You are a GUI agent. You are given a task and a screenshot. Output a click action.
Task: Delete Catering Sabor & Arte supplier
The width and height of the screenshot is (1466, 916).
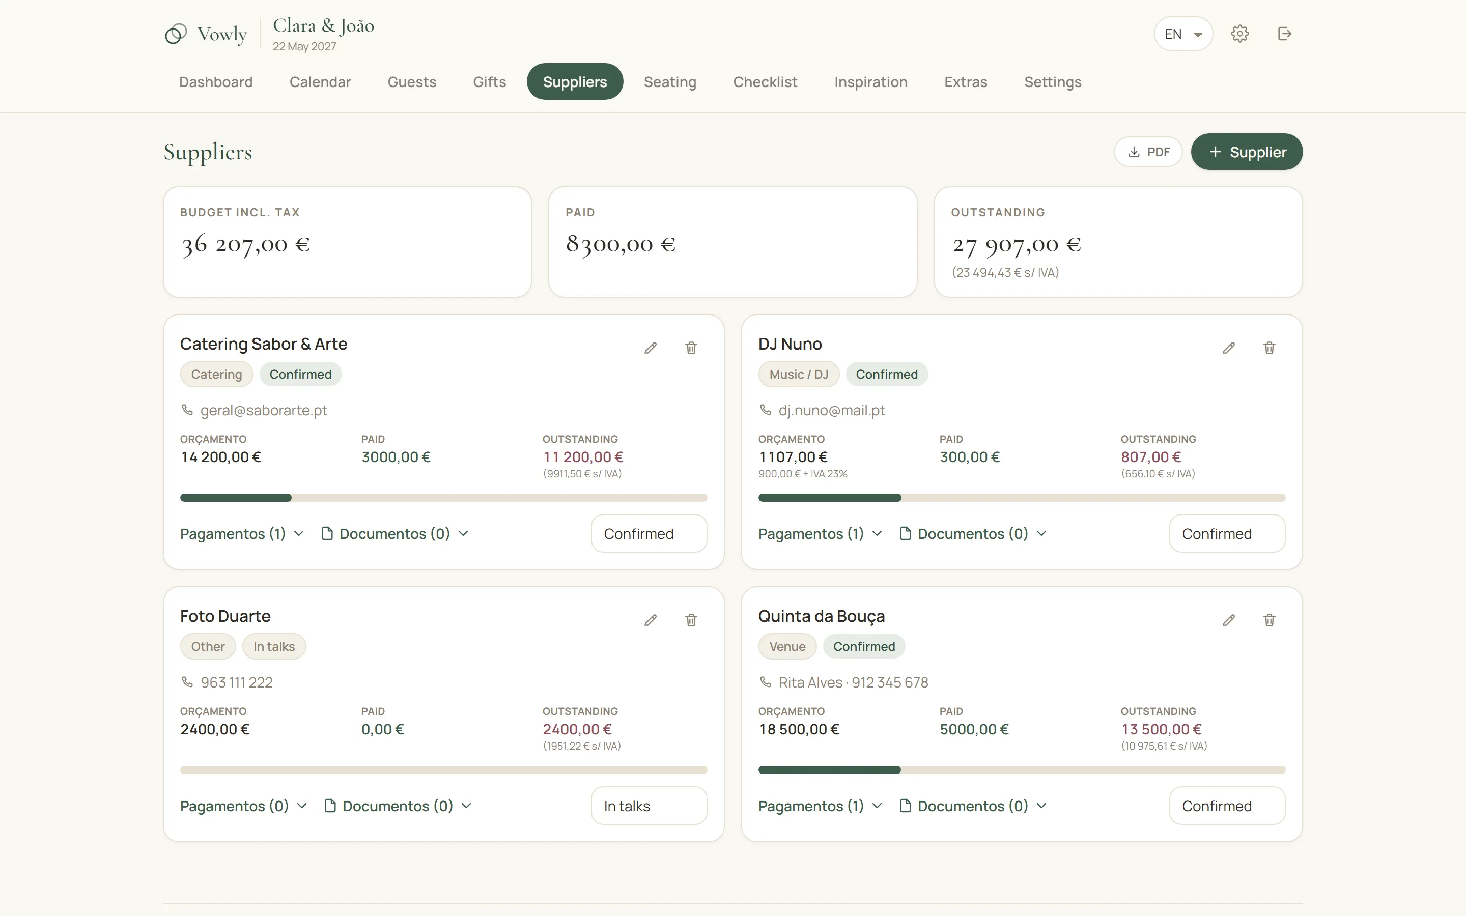coord(691,348)
